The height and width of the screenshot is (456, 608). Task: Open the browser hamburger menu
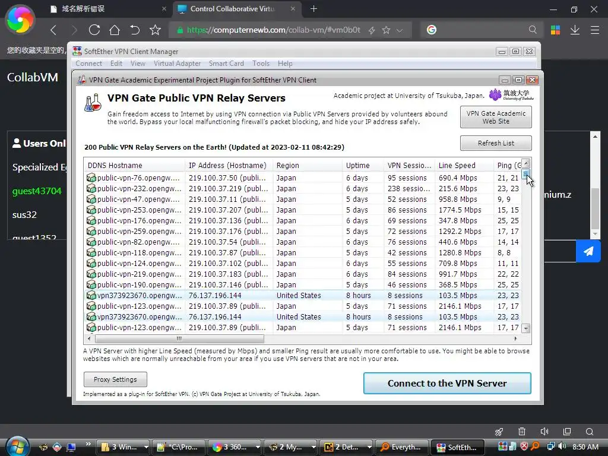(x=595, y=30)
